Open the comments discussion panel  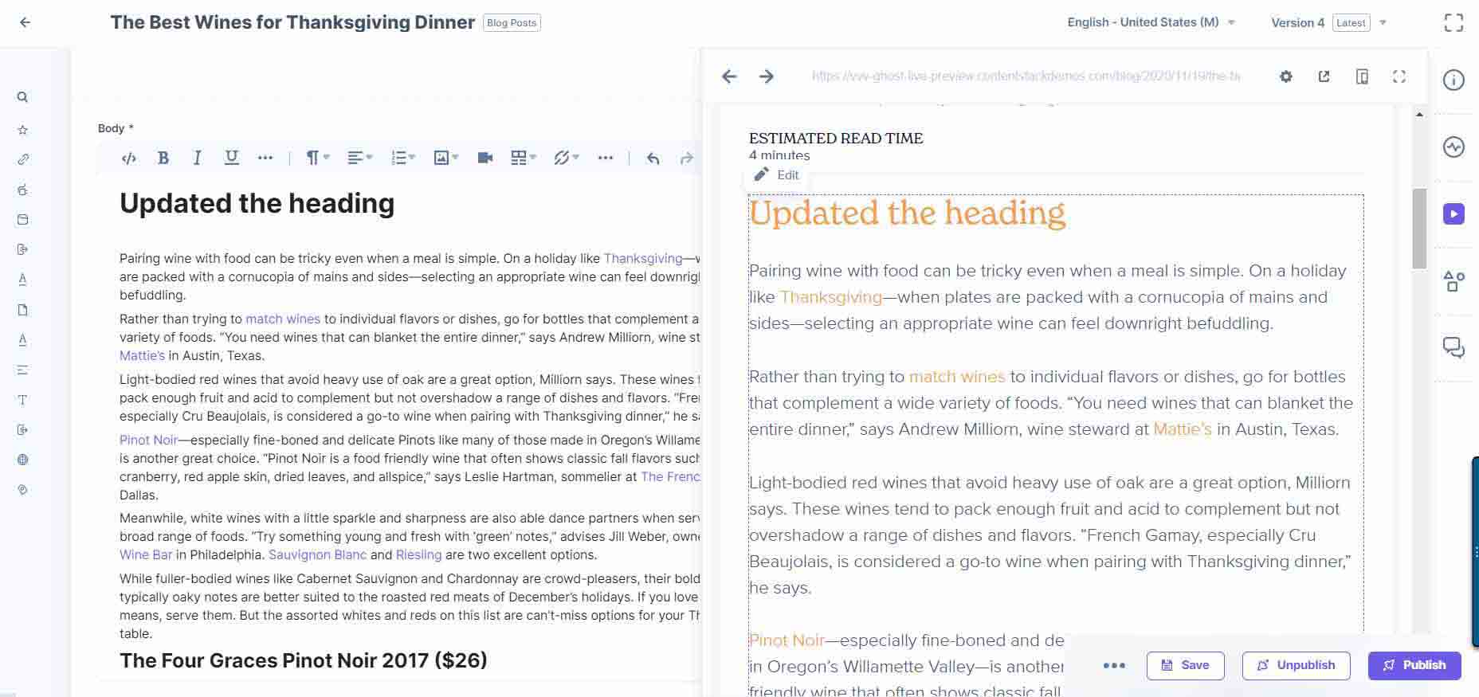point(1453,348)
